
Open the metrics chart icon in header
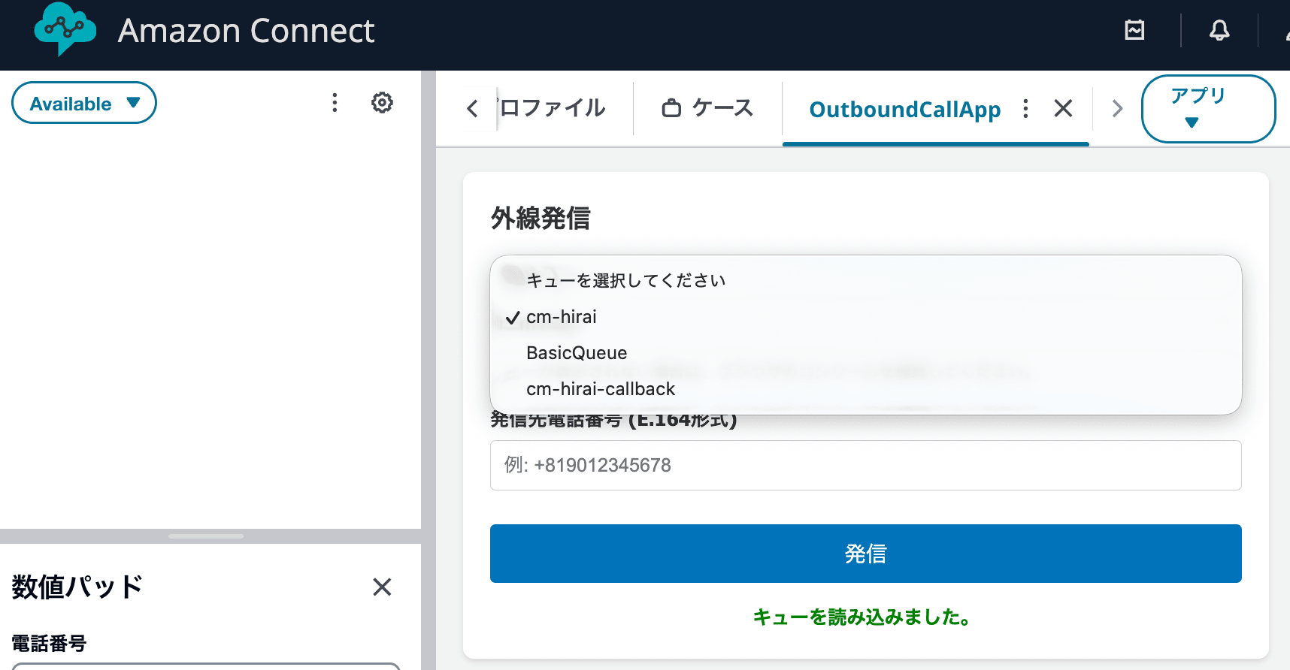tap(1134, 30)
